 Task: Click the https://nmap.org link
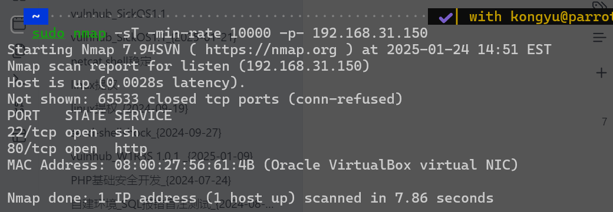tap(271, 49)
